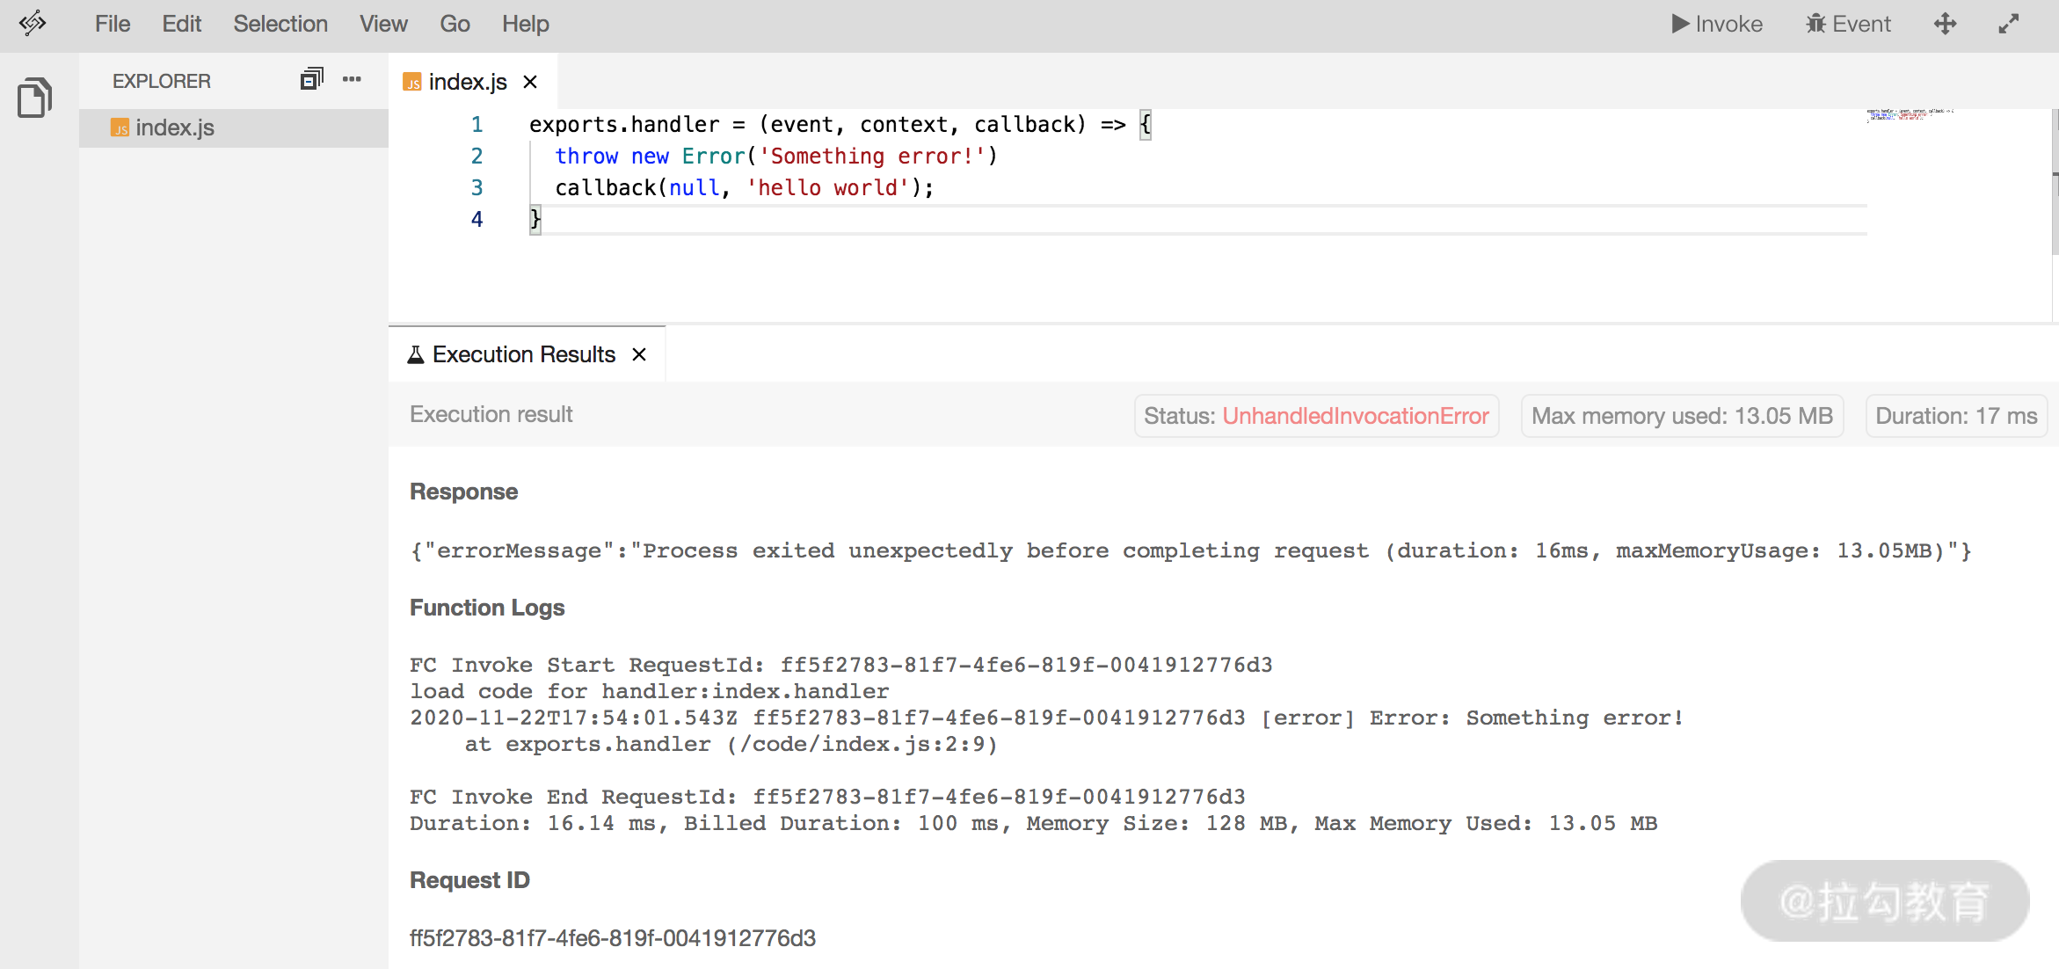Click the Request ID heading
This screenshot has height=969, width=2059.
point(469,880)
